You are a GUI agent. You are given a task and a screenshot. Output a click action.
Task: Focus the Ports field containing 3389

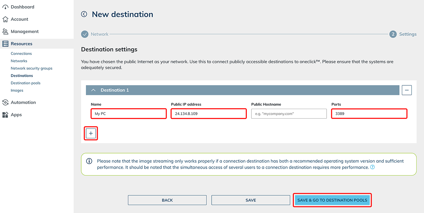(x=369, y=114)
